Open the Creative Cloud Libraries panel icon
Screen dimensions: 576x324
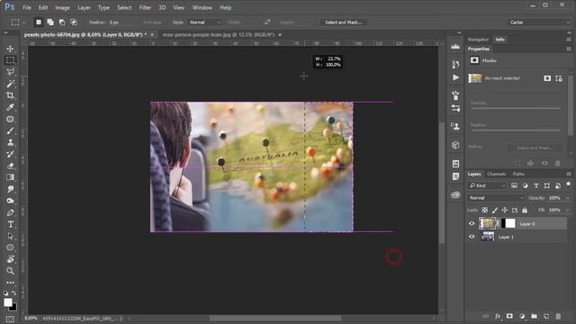(x=455, y=194)
